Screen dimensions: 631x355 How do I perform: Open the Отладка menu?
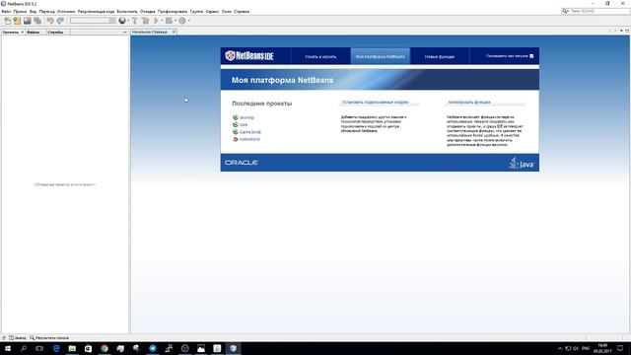pyautogui.click(x=147, y=12)
